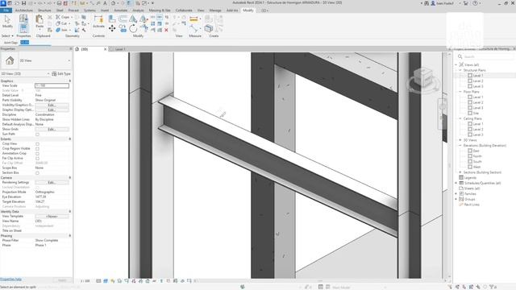Switch to the Collaborate ribbon tab
This screenshot has width=516, height=290.
pos(184,10)
